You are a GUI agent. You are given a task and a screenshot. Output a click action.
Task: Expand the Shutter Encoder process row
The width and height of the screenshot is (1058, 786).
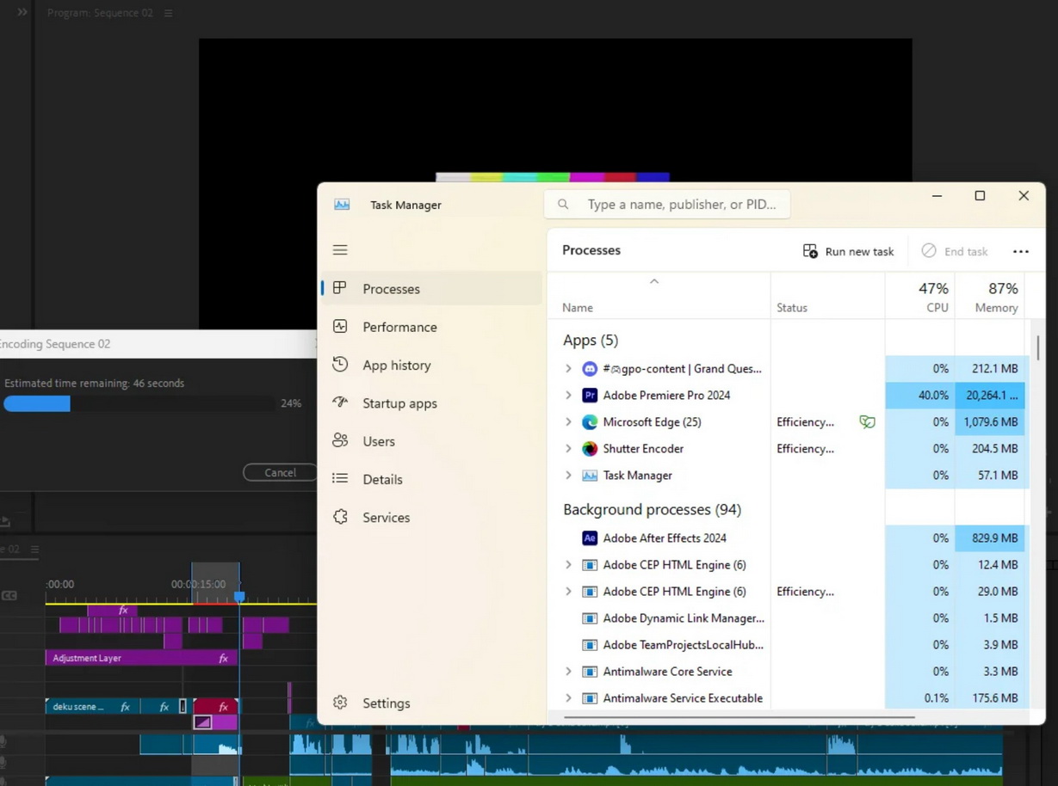click(x=568, y=449)
